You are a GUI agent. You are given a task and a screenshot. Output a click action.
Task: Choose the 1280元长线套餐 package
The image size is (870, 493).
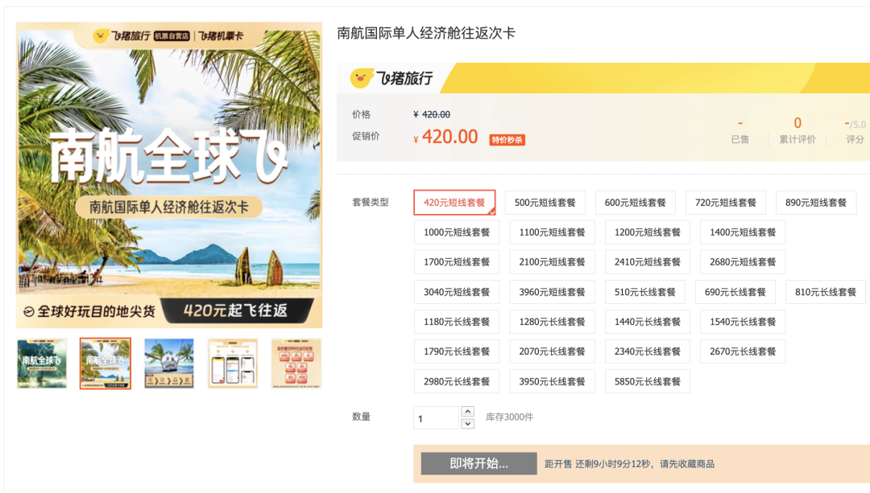552,322
